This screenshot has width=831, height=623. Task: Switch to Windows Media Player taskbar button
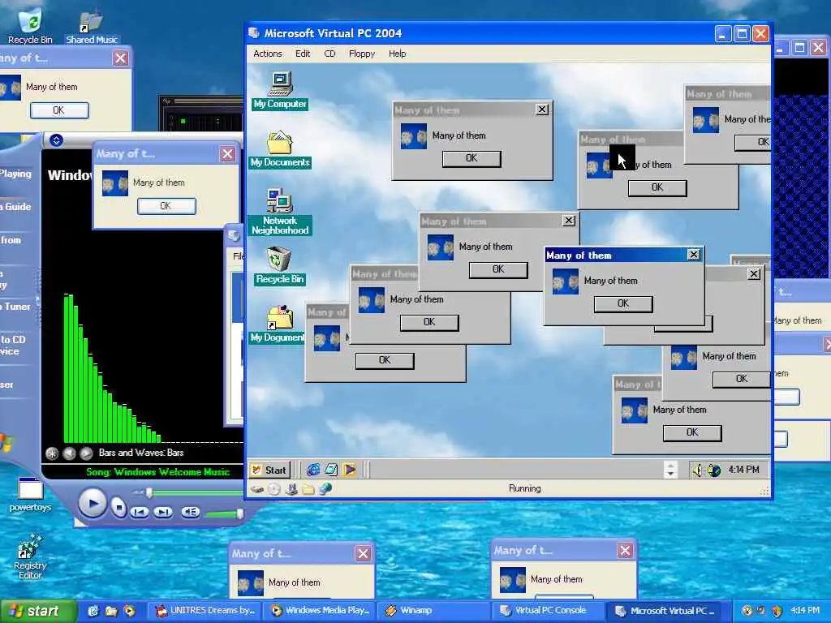tap(320, 611)
